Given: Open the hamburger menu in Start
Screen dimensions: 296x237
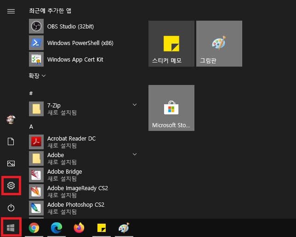Looking at the screenshot, I should [11, 11].
